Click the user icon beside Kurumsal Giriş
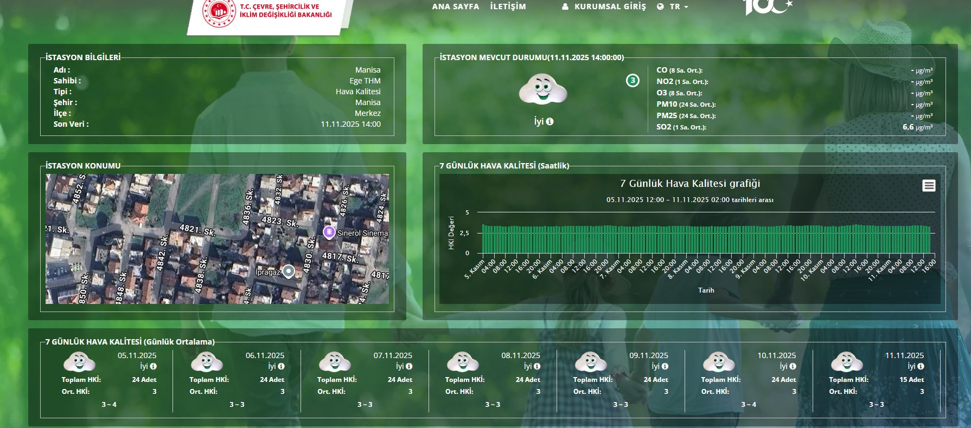Image resolution: width=971 pixels, height=428 pixels. (x=565, y=7)
